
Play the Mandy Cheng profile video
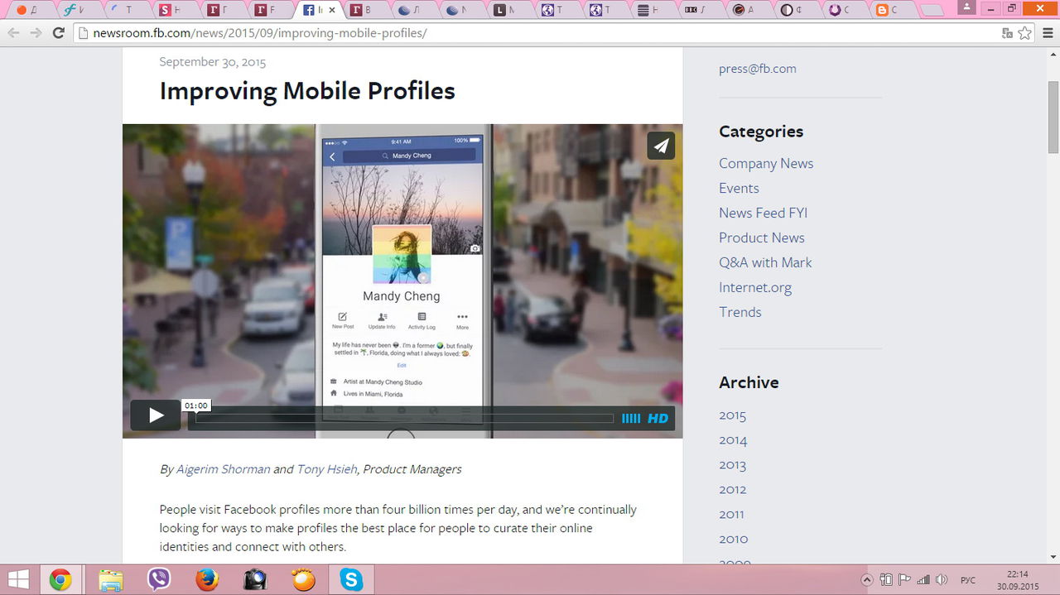(155, 415)
